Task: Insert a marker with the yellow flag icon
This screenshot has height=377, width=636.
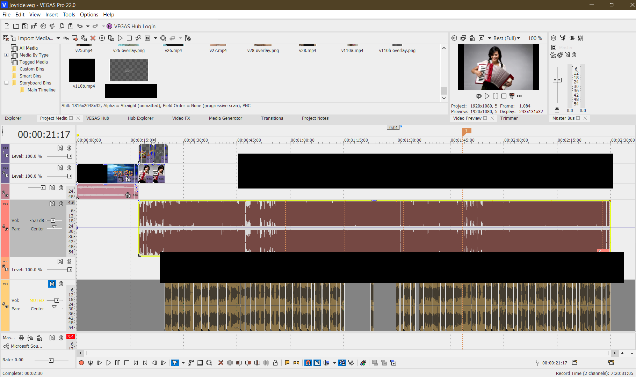Action: pos(287,363)
